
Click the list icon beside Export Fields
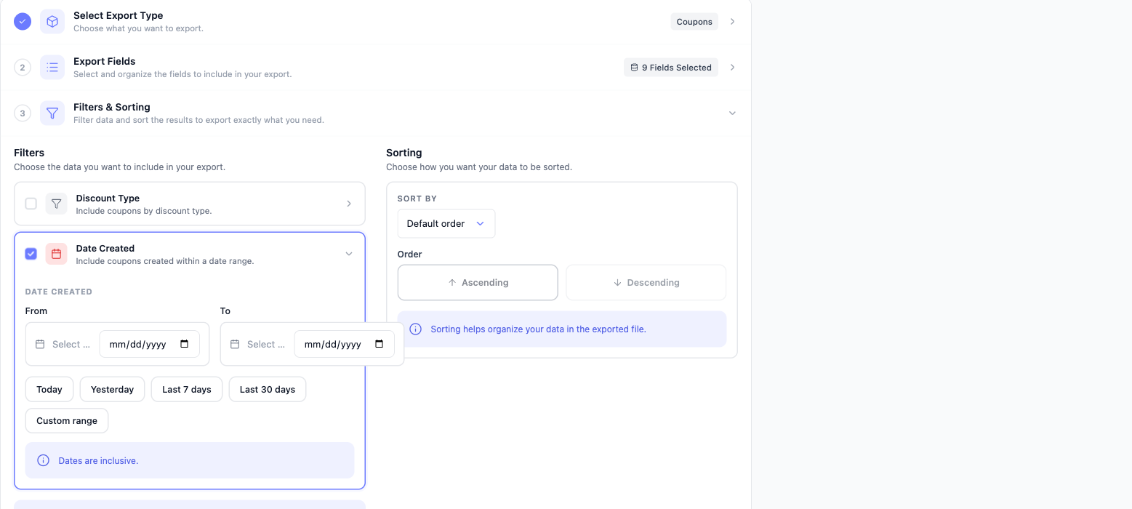tap(52, 68)
